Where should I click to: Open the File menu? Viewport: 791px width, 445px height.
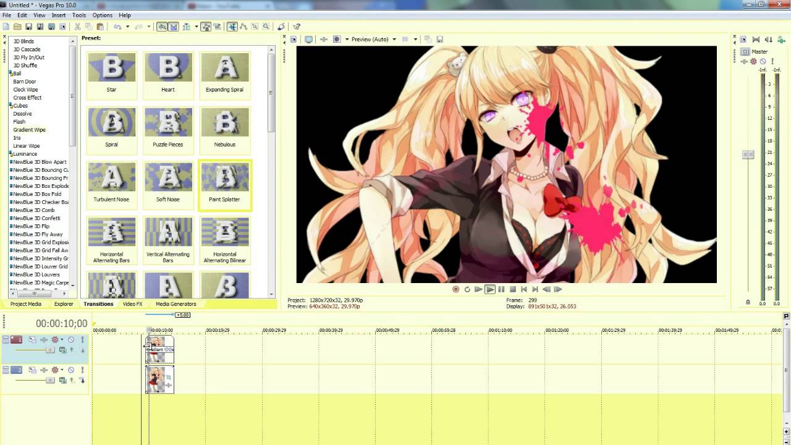tap(7, 15)
